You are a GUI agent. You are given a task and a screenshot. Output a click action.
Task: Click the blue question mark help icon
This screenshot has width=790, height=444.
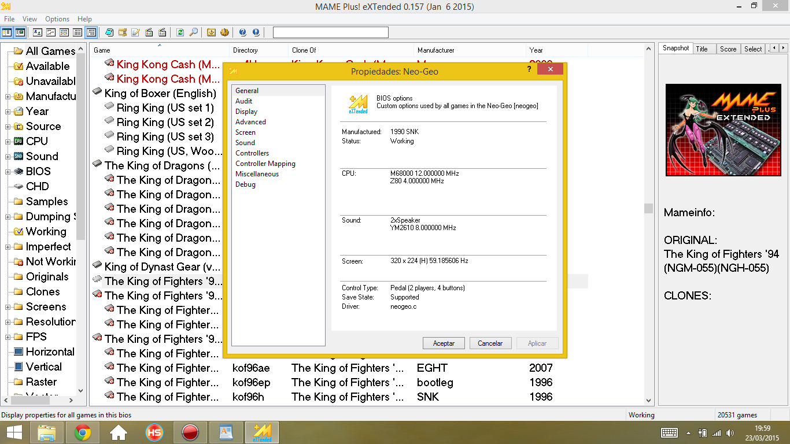(x=242, y=32)
